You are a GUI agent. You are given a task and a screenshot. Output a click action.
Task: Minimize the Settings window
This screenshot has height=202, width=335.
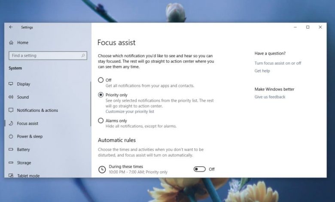pos(295,27)
